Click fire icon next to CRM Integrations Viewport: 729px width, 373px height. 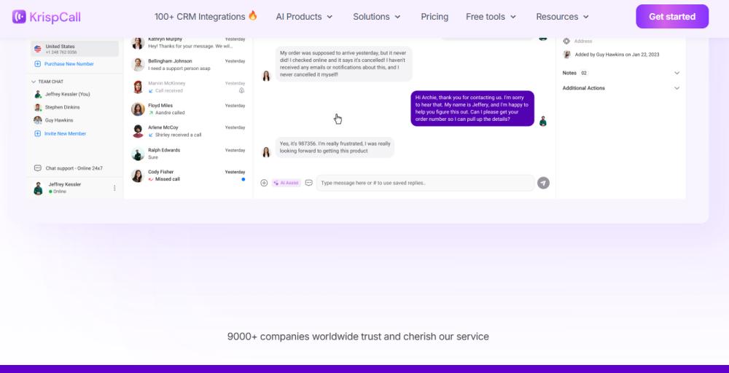tap(253, 15)
